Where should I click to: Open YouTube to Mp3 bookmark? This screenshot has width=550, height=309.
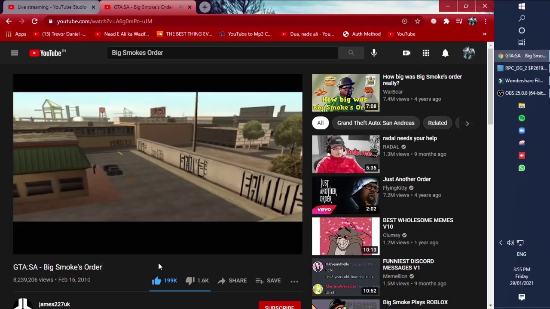pos(245,34)
